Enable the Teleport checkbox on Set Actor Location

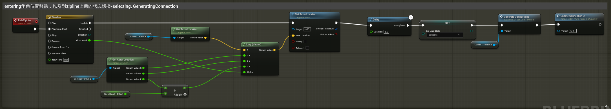(307, 48)
